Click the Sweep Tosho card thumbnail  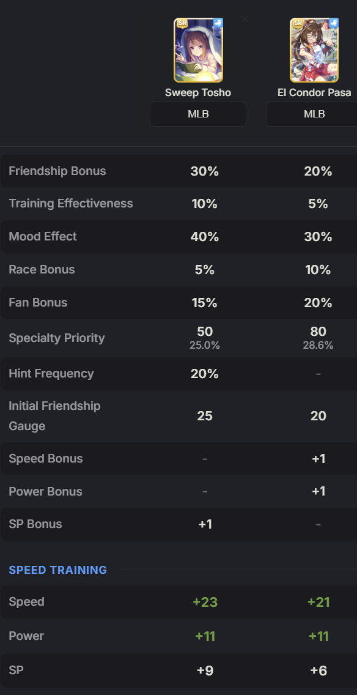click(x=198, y=50)
